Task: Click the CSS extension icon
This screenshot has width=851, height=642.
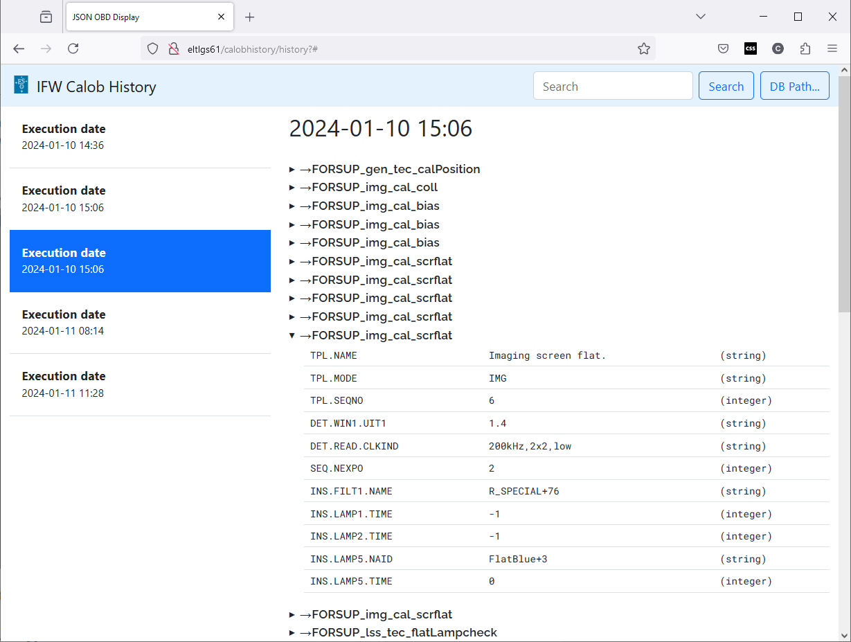Action: pos(751,48)
